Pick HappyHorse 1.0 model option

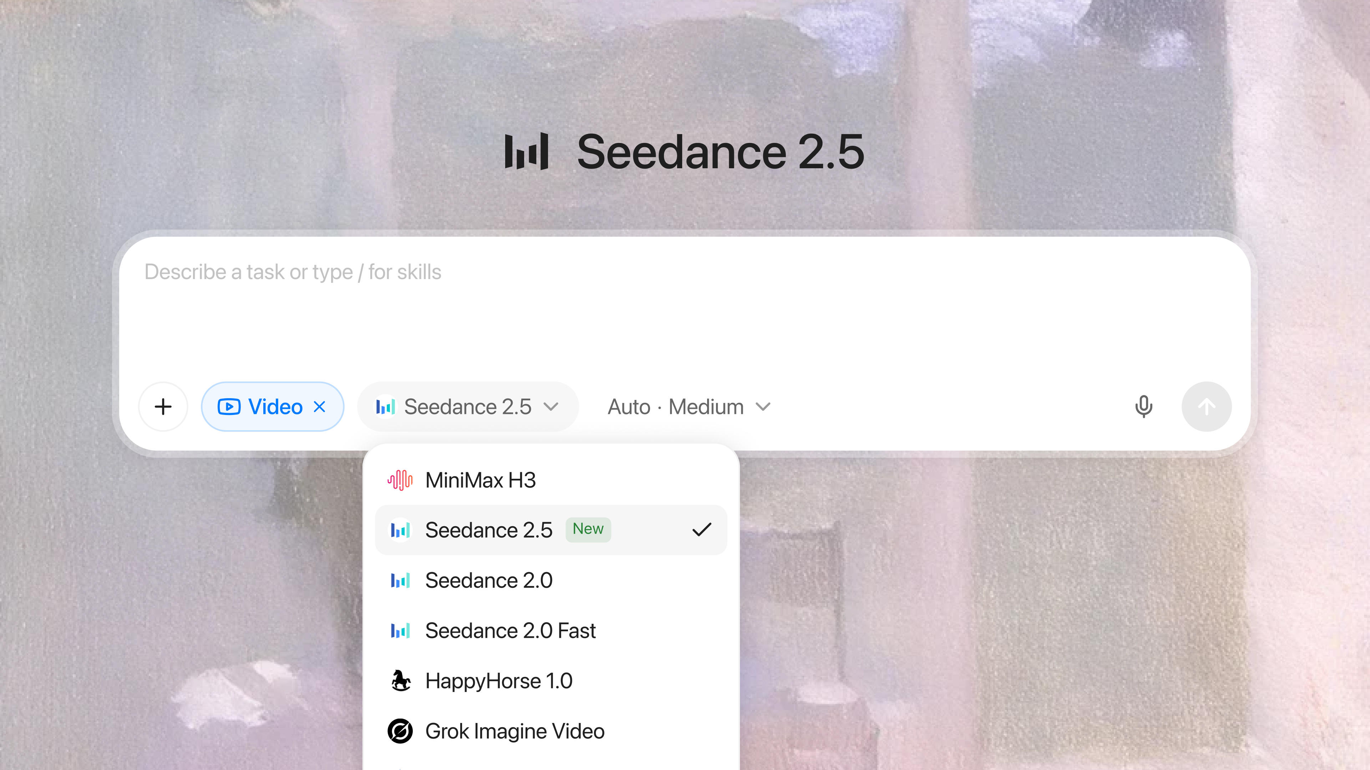point(550,681)
